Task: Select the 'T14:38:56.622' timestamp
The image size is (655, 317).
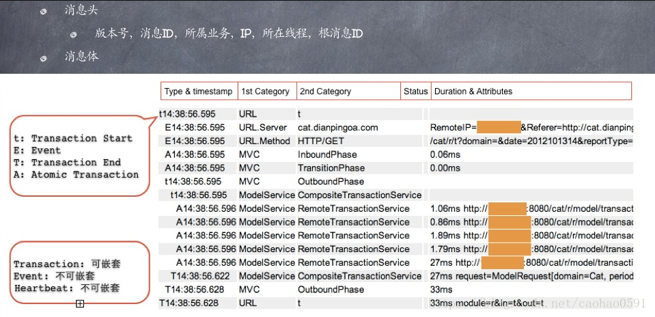Action: (x=199, y=276)
